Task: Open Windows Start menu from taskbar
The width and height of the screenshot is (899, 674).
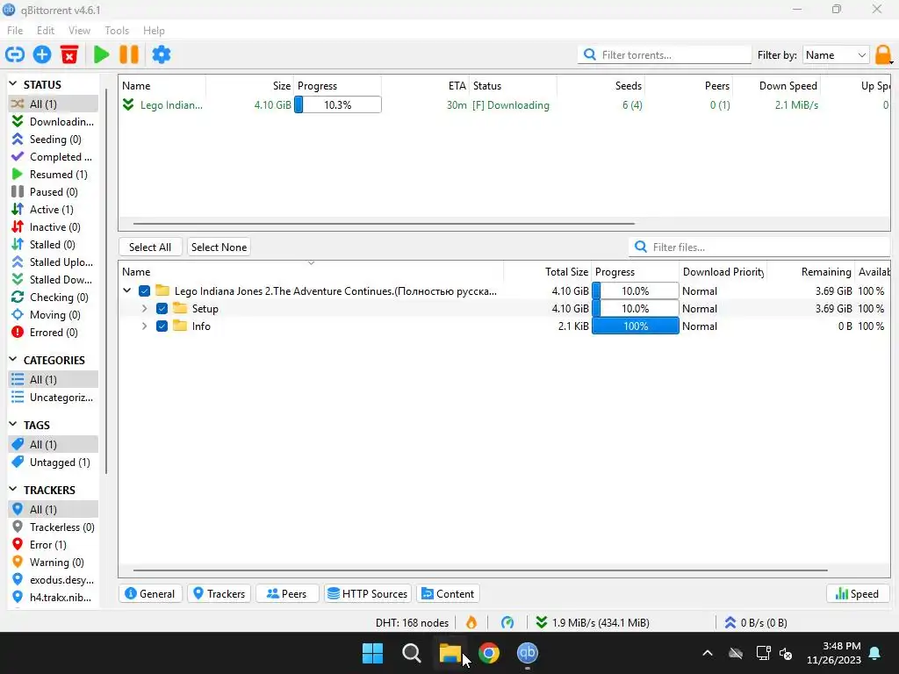Action: tap(372, 653)
